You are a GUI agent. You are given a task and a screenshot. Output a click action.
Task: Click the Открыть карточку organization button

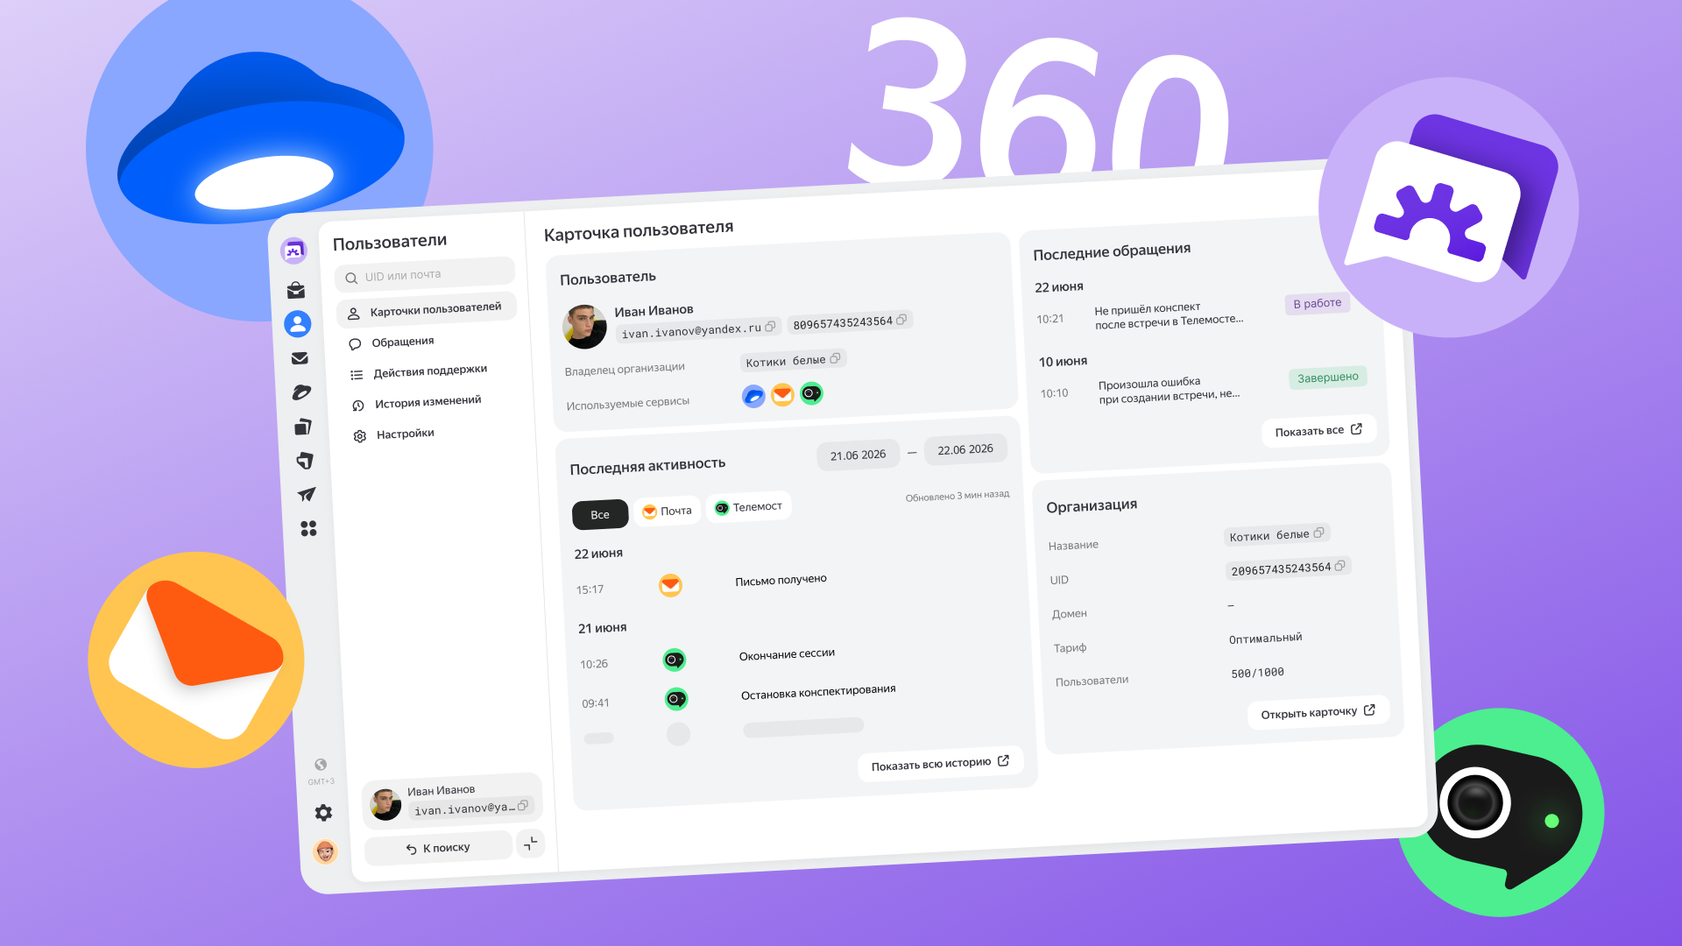(x=1318, y=712)
